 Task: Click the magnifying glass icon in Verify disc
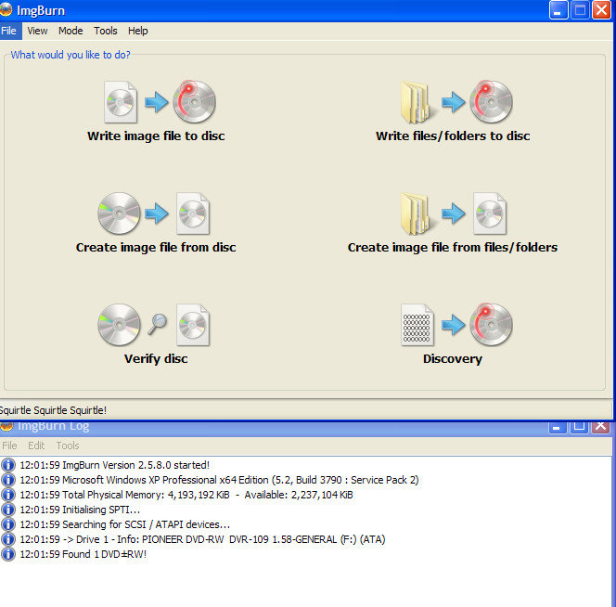click(157, 324)
